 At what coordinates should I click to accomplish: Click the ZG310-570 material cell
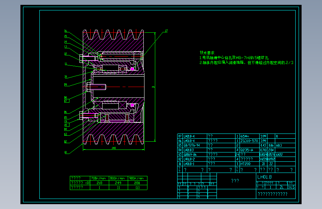click(x=249, y=141)
